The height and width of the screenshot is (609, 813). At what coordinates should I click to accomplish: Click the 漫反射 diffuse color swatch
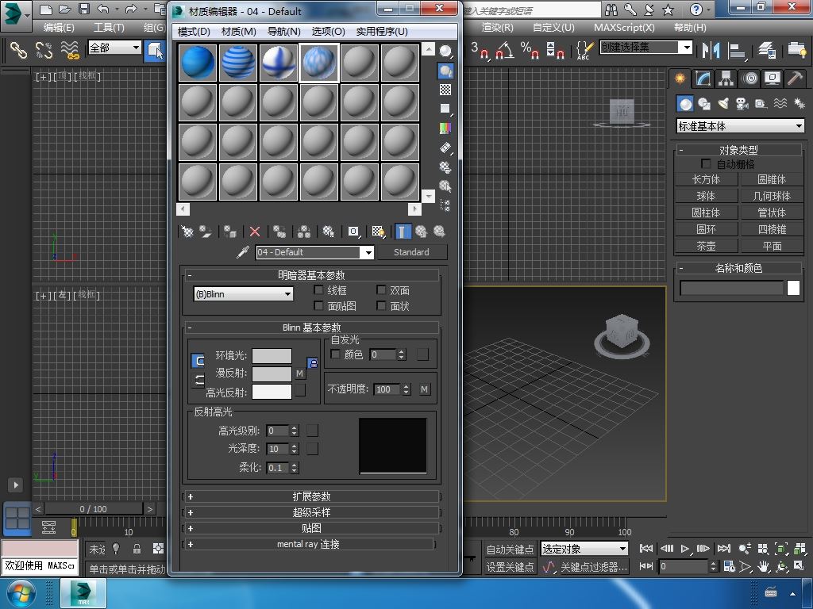click(272, 373)
